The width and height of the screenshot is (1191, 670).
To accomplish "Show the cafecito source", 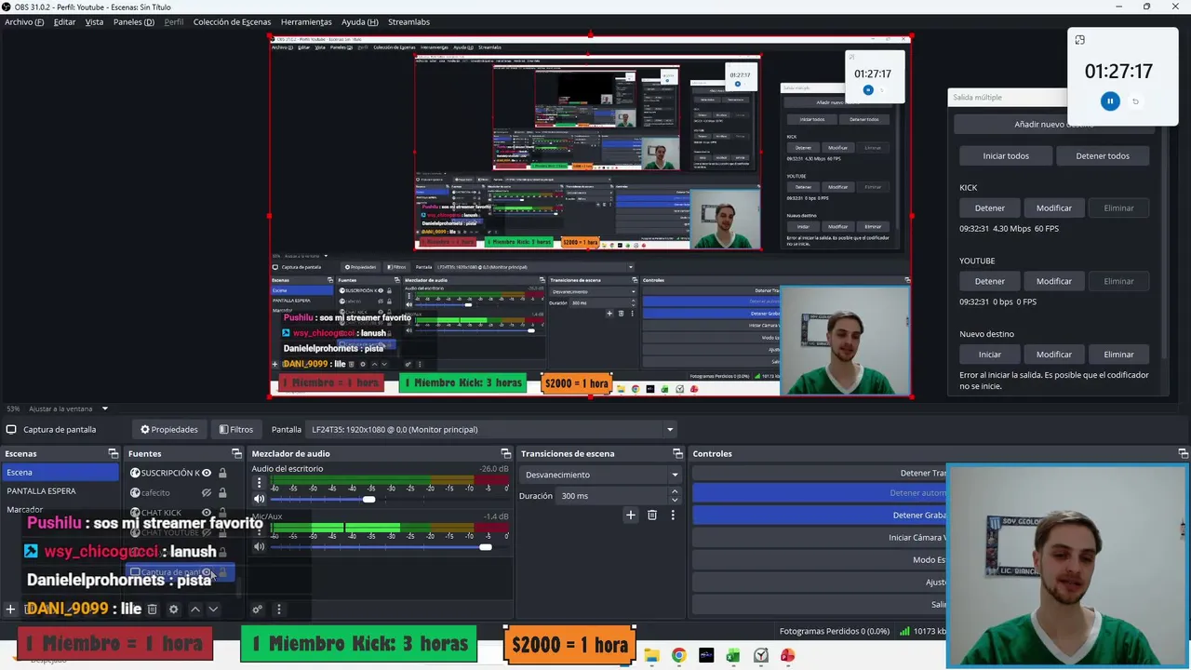I will pyautogui.click(x=207, y=492).
